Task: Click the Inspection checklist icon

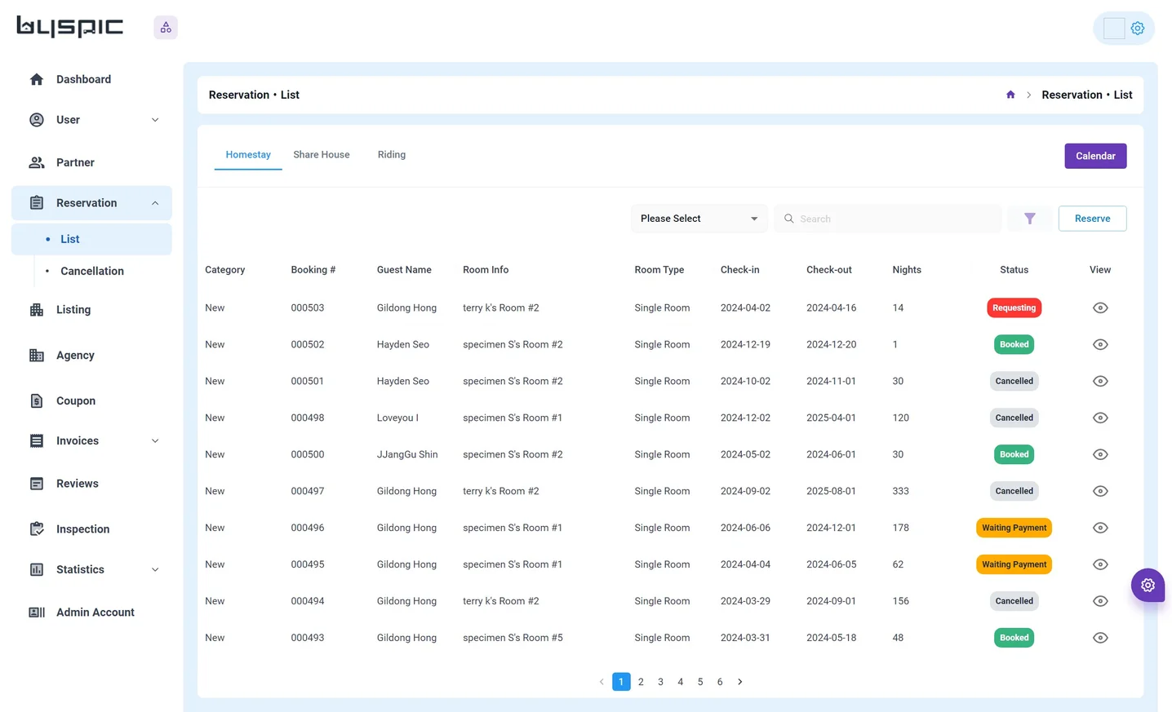Action: click(37, 529)
